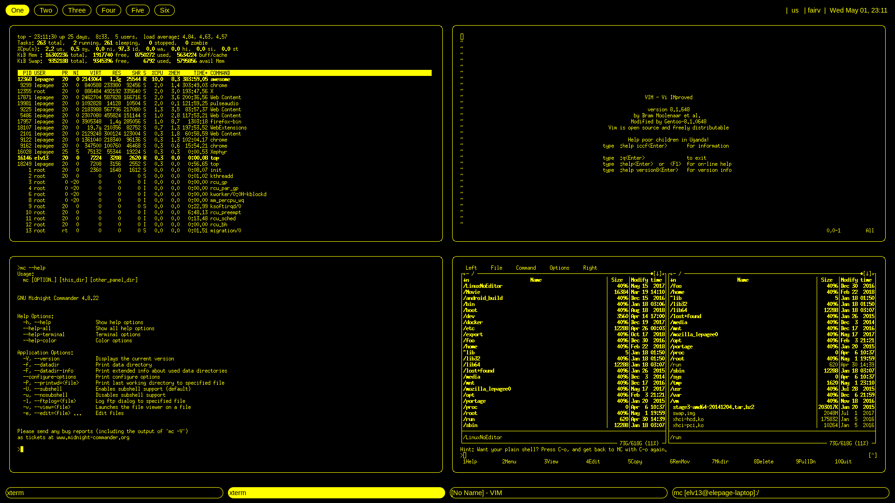Screen dimensions: 895x503
Task: Click the 3View function key in mc
Action: tap(551, 462)
